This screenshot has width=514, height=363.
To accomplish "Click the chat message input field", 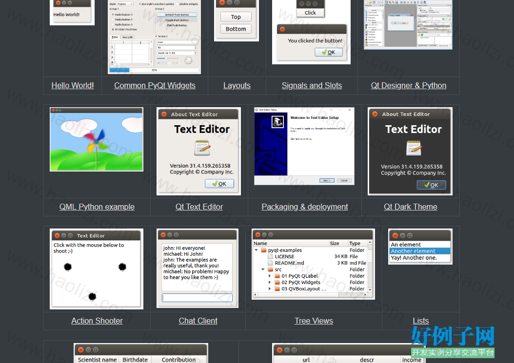I will (x=197, y=298).
